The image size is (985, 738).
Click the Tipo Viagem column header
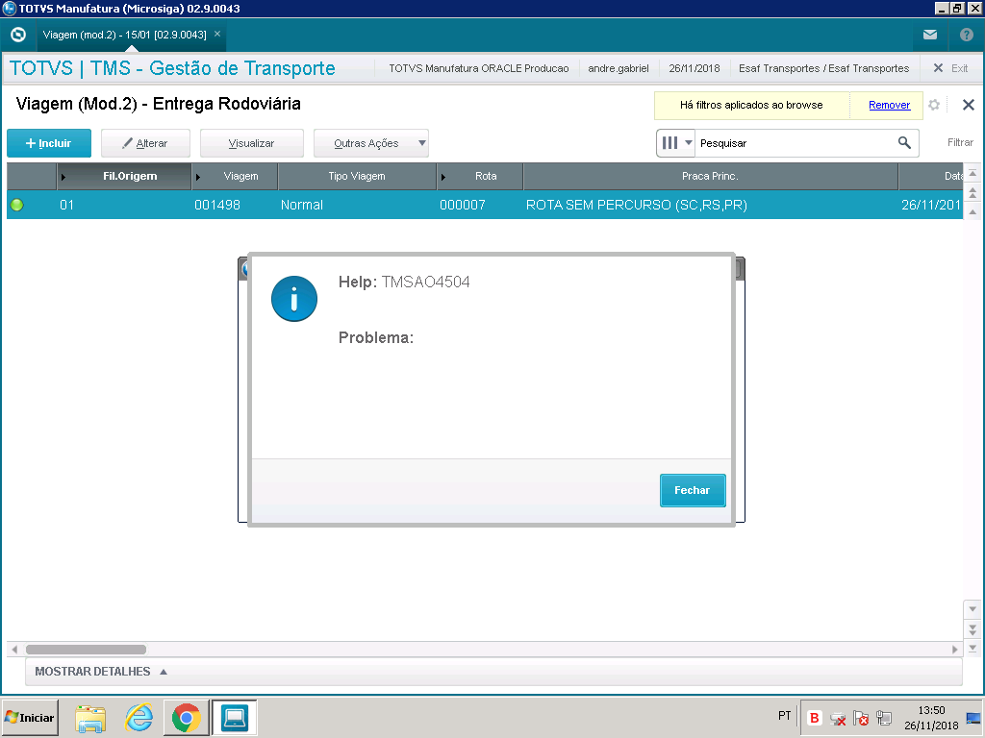point(357,177)
